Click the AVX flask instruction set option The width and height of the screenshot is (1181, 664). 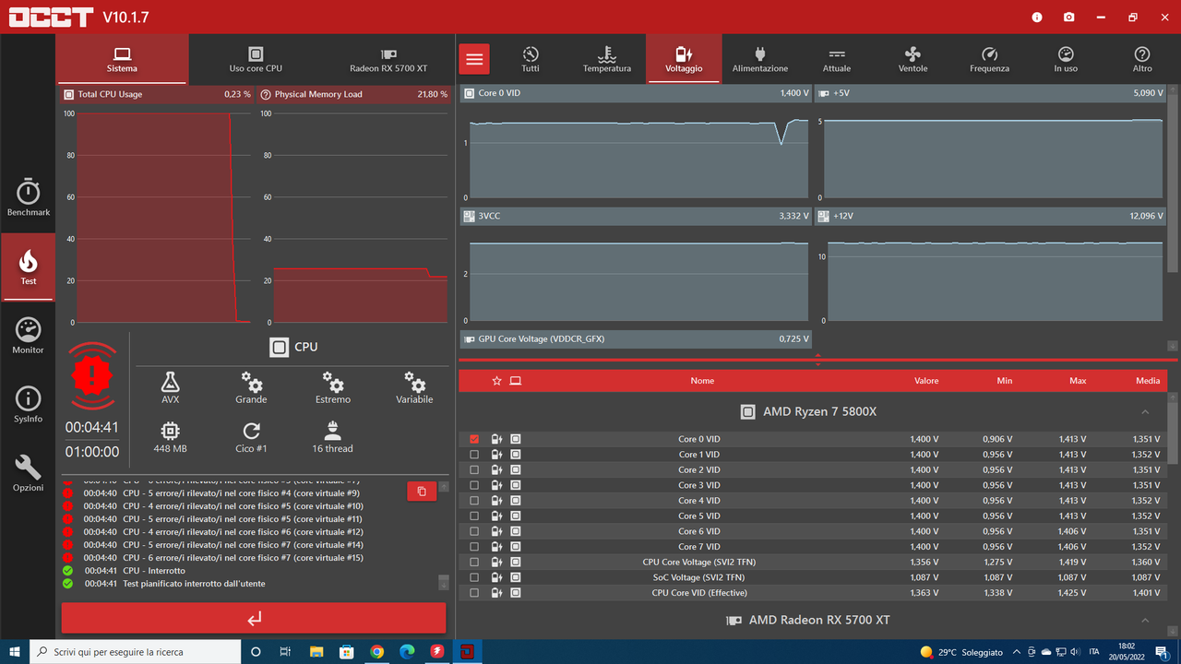coord(170,388)
